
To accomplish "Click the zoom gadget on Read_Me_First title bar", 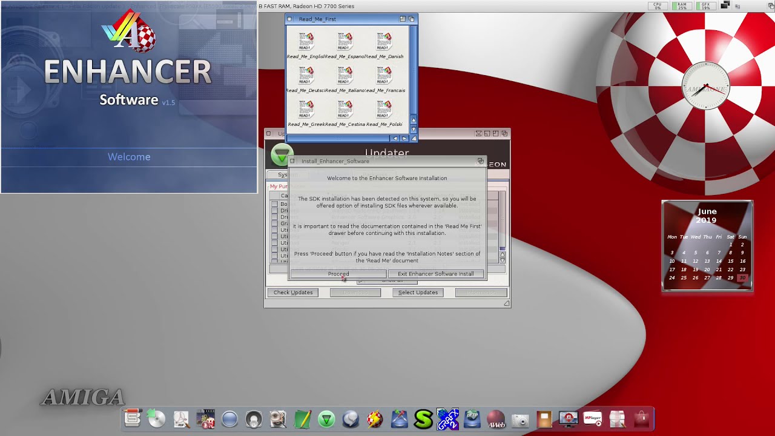I will 403,19.
